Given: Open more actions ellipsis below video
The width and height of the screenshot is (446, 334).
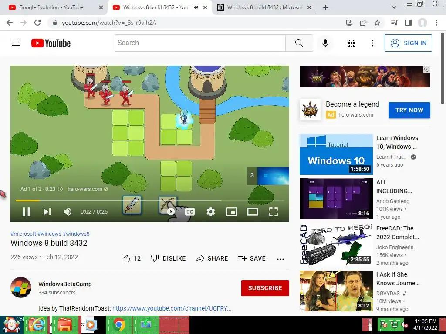Looking at the screenshot, I should tap(280, 259).
